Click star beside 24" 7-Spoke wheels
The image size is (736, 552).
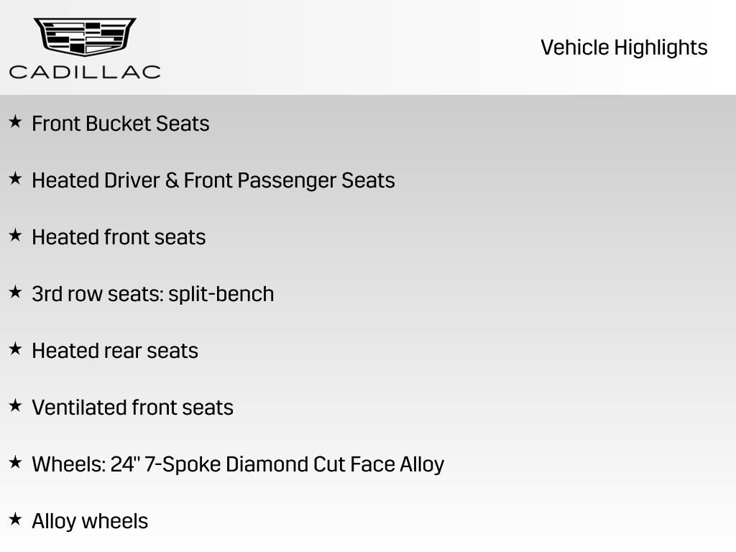tap(15, 463)
